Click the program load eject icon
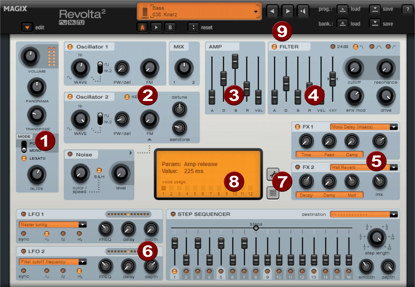 coord(342,9)
